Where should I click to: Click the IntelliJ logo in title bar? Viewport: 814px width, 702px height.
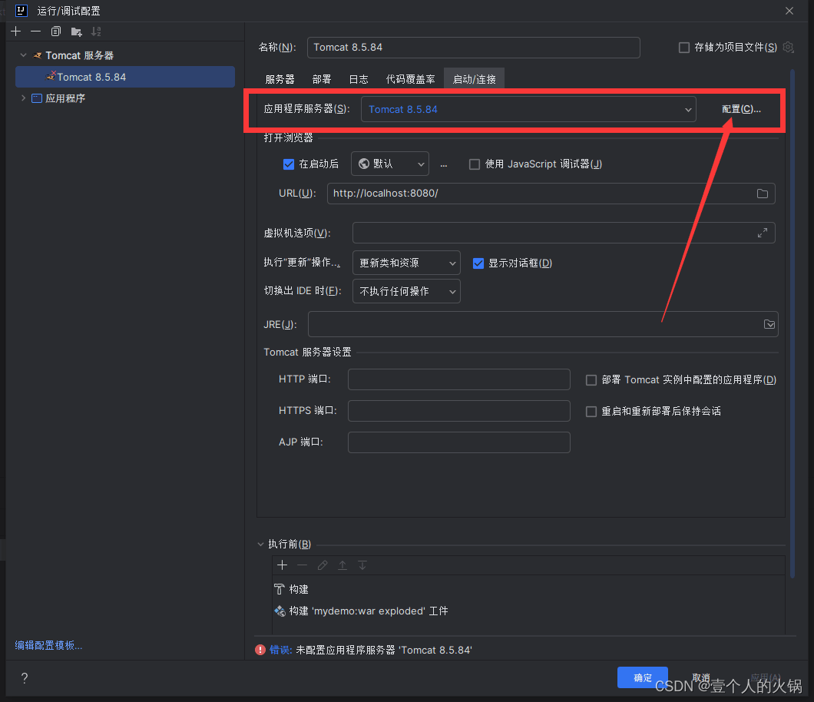click(22, 11)
